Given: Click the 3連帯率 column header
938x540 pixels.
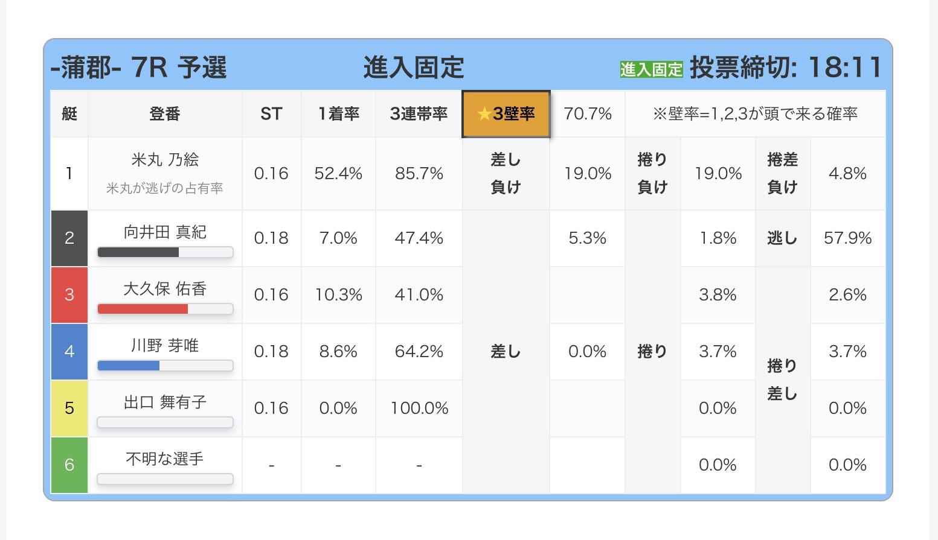Looking at the screenshot, I should point(419,114).
